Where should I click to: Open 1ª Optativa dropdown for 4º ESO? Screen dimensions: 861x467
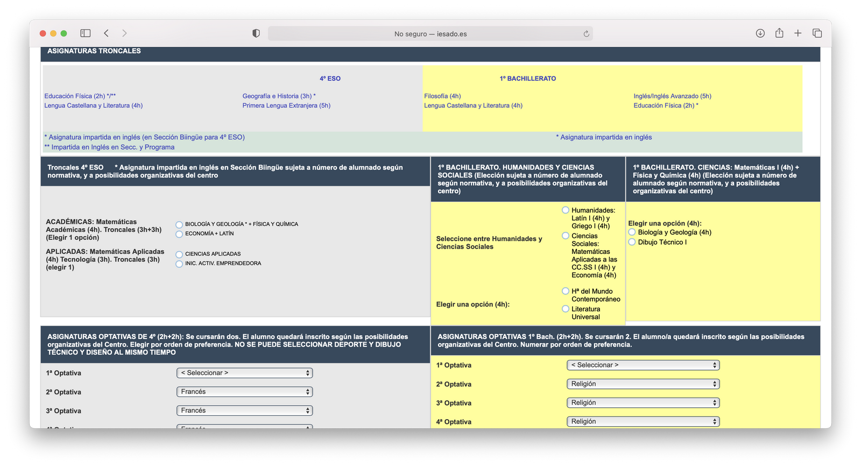pos(244,373)
